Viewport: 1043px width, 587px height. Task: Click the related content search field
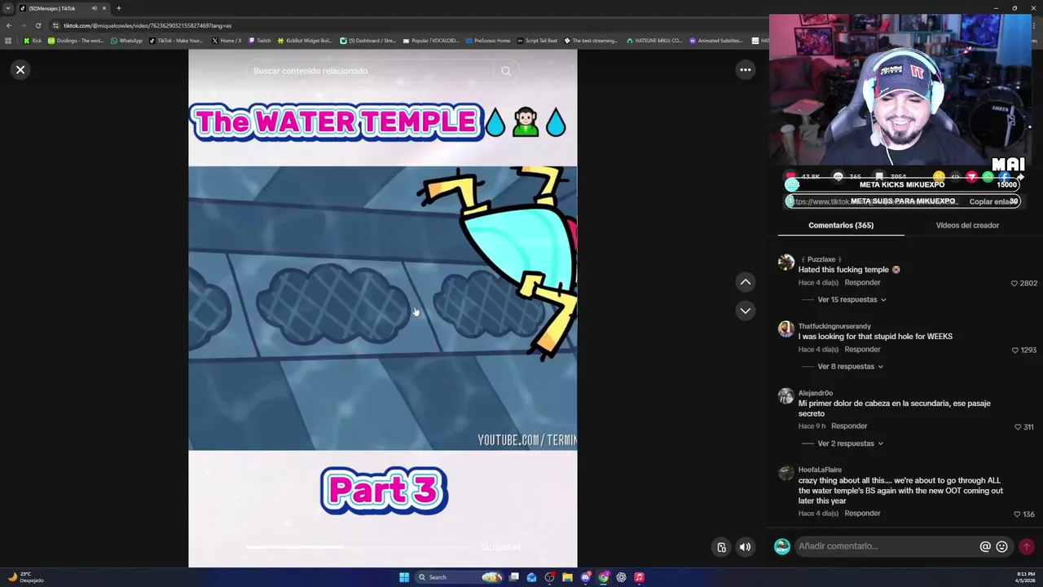(x=371, y=71)
